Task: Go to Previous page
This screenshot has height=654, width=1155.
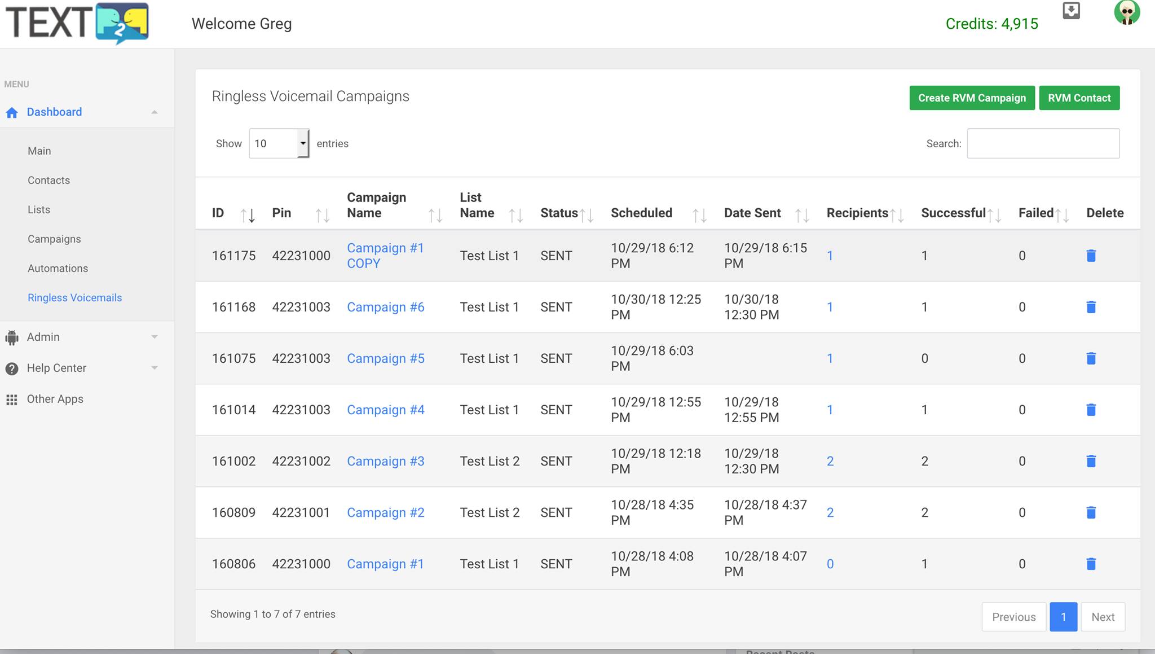Action: pos(1013,617)
